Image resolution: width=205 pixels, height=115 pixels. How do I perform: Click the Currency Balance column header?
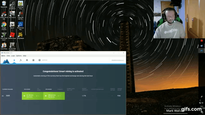point(8,89)
